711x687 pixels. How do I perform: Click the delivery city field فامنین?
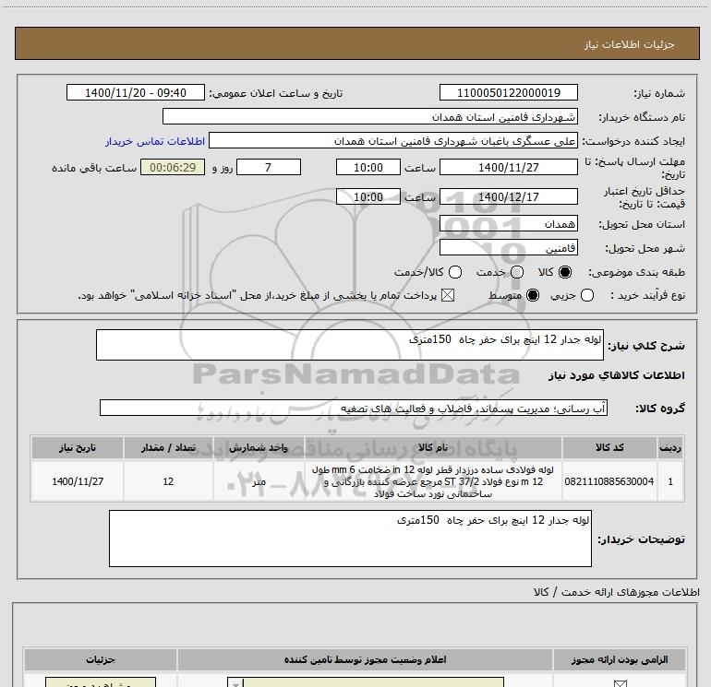pyautogui.click(x=508, y=248)
